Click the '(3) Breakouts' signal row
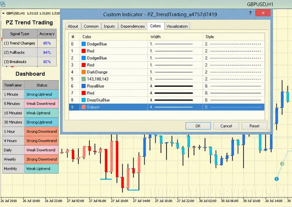The height and width of the screenshot is (207, 292). click(20, 62)
